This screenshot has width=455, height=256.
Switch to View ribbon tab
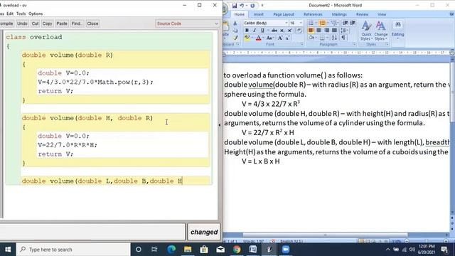[382, 14]
